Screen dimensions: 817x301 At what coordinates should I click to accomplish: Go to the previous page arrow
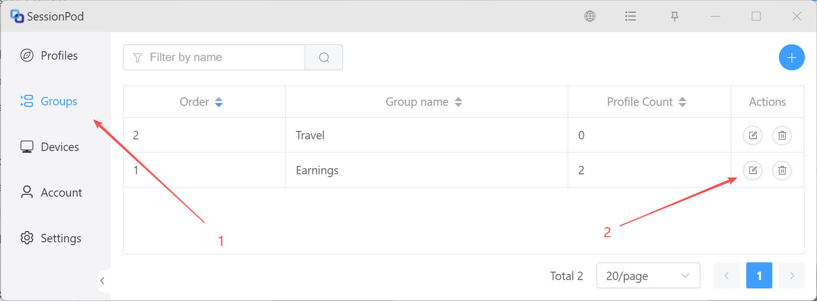[726, 275]
